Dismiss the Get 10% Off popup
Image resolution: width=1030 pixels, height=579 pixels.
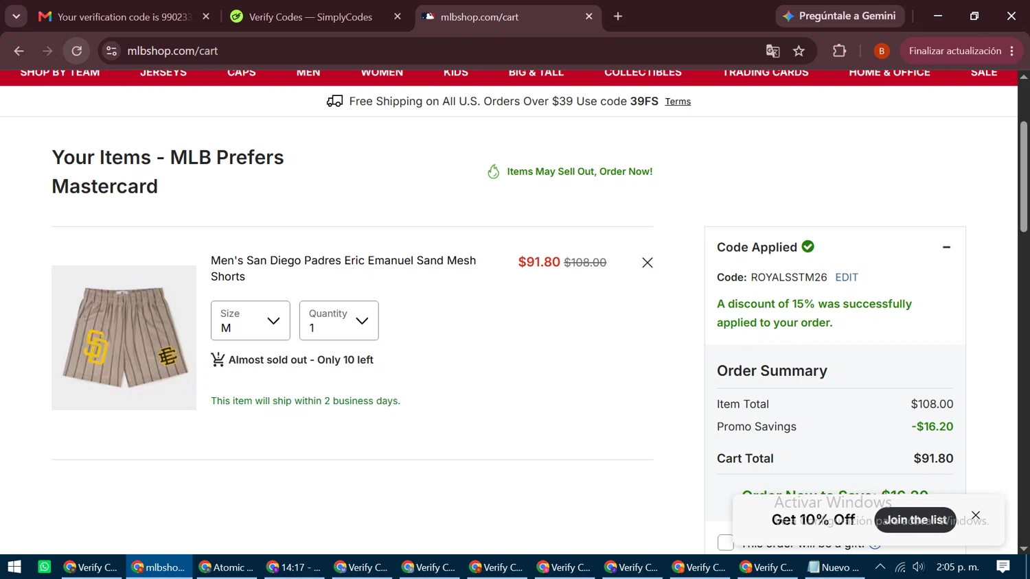pos(976,515)
